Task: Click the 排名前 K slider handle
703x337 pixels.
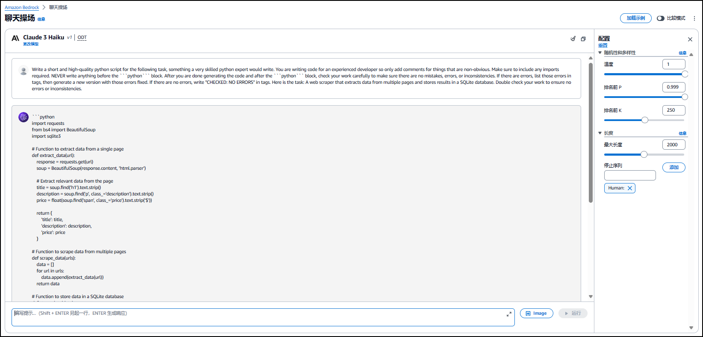Action: (645, 120)
